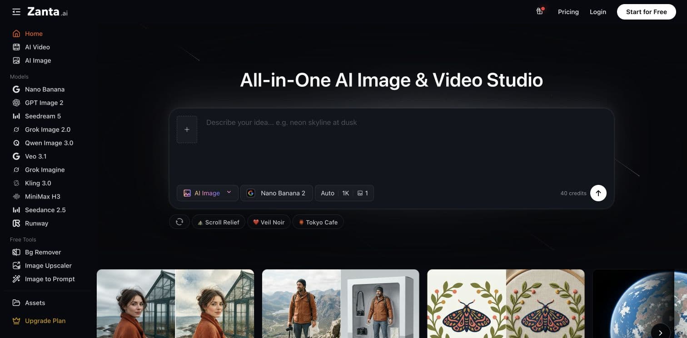Open the embroidered moth example
This screenshot has height=338, width=687.
506,303
